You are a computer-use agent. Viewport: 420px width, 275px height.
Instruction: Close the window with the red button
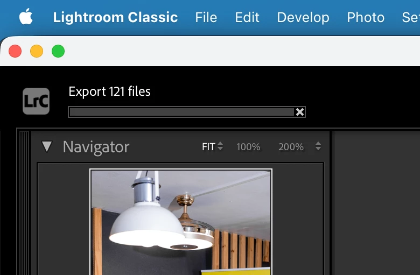coord(15,51)
